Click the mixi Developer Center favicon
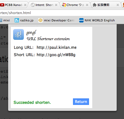 (40, 20)
